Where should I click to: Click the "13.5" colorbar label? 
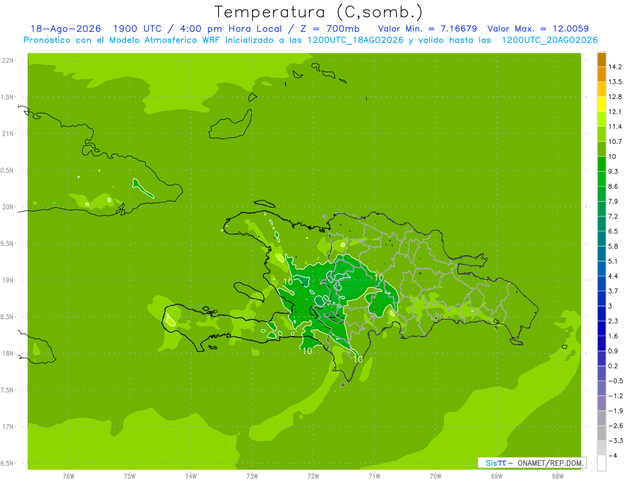[x=616, y=82]
